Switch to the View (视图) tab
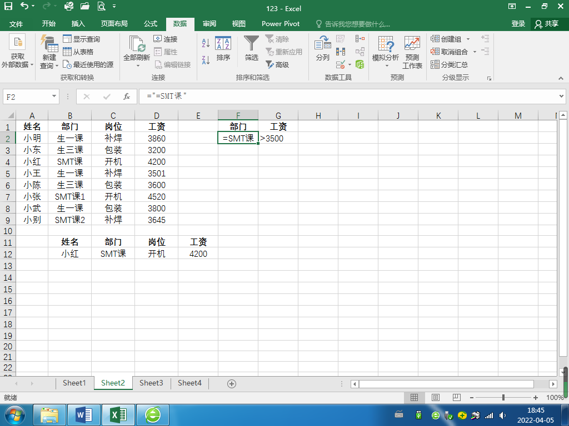569x426 pixels. click(238, 23)
